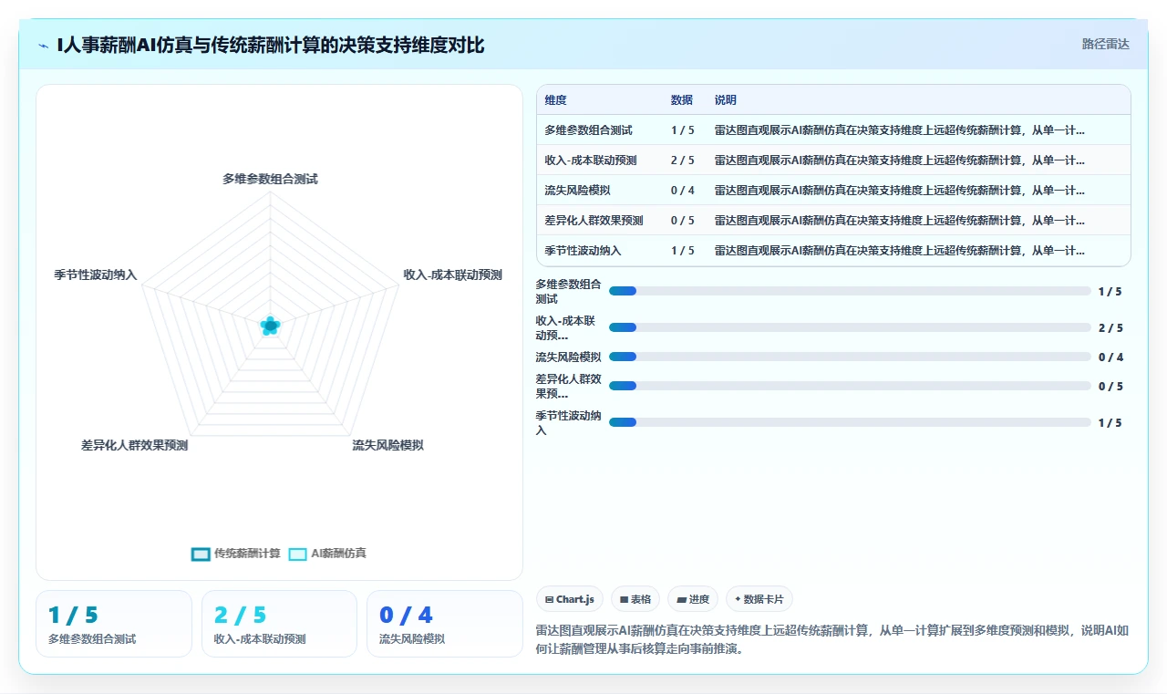Click the 传统薪酬计算 legend color box
Image resolution: width=1167 pixels, height=694 pixels.
(x=201, y=554)
